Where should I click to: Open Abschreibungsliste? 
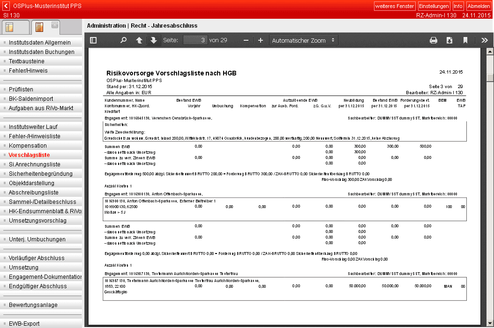click(41, 193)
